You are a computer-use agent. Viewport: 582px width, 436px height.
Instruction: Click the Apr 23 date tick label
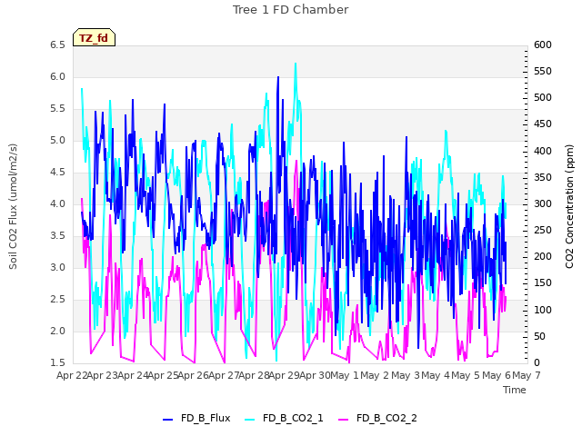tap(102, 375)
